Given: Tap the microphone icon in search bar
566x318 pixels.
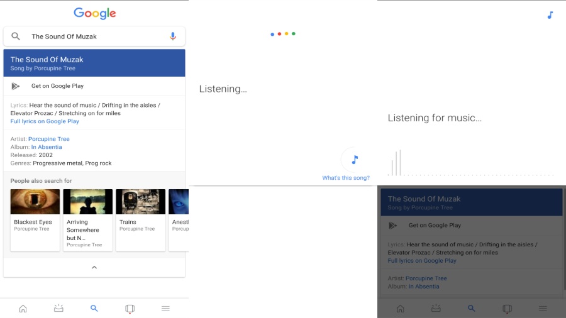Looking at the screenshot, I should click(x=173, y=36).
